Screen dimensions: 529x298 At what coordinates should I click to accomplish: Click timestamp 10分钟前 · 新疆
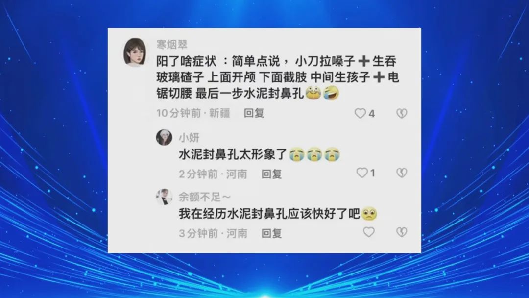tap(193, 113)
